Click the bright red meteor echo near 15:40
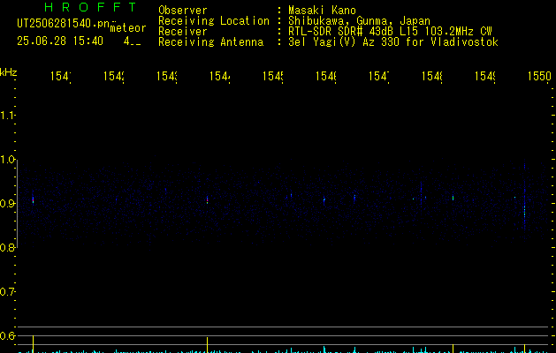Viewport: 556px width, 353px height. point(33,199)
